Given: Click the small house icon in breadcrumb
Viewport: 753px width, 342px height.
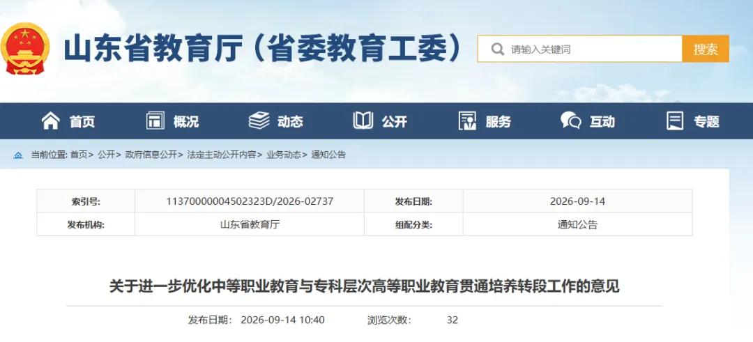Looking at the screenshot, I should point(18,155).
